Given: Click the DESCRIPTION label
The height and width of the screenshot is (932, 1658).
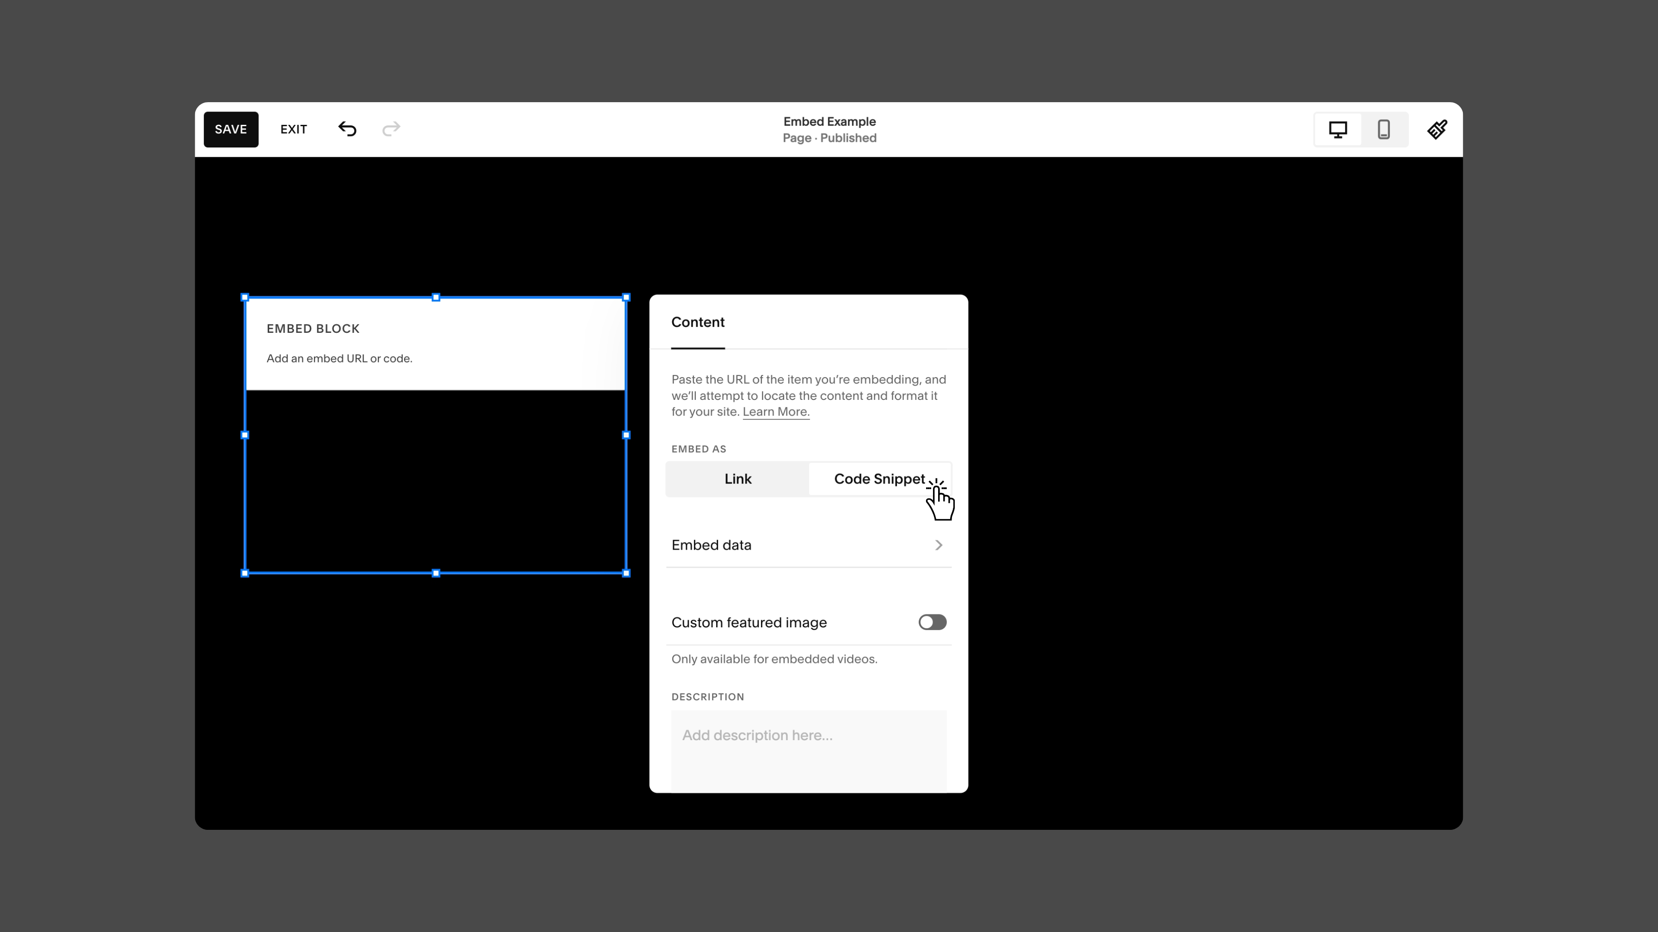Looking at the screenshot, I should point(707,697).
